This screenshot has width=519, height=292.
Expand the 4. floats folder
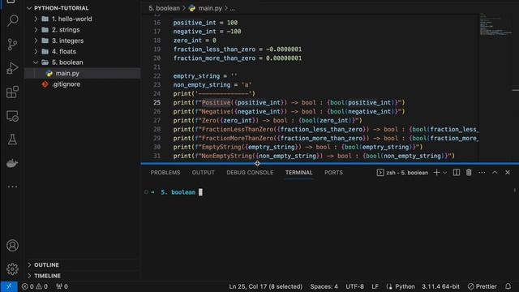(x=63, y=52)
